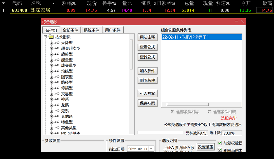Image resolution: width=274 pixels, height=159 pixels.
Task: Click the indicator icon beside 特色型
Action: tap(57, 122)
